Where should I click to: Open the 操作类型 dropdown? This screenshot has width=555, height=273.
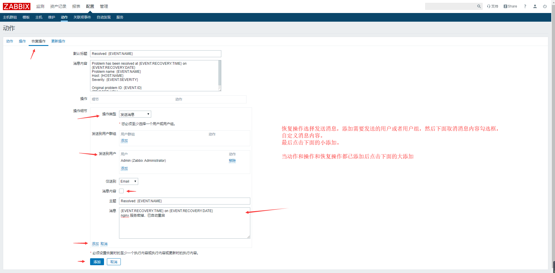coord(135,114)
